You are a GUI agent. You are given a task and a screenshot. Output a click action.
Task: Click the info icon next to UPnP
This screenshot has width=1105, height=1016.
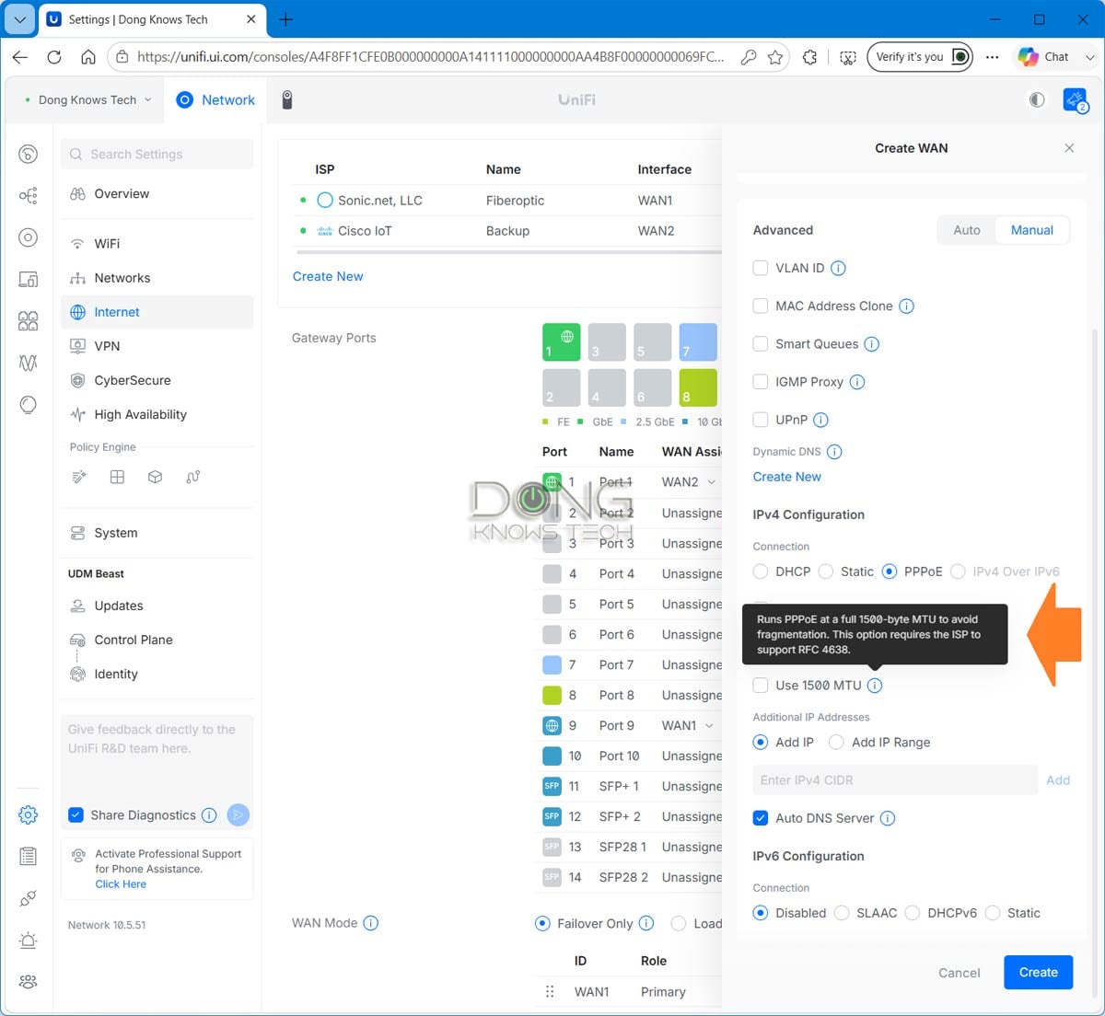point(821,420)
